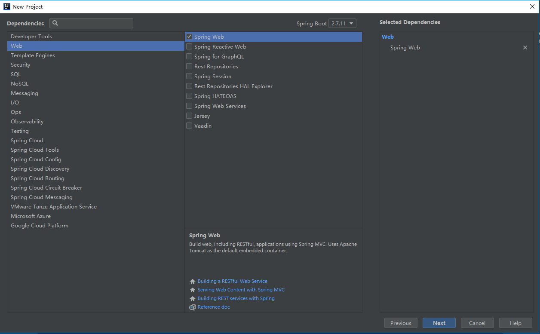Viewport: 540px width, 334px height.
Task: Select the Developer Tools category
Action: tap(31, 37)
